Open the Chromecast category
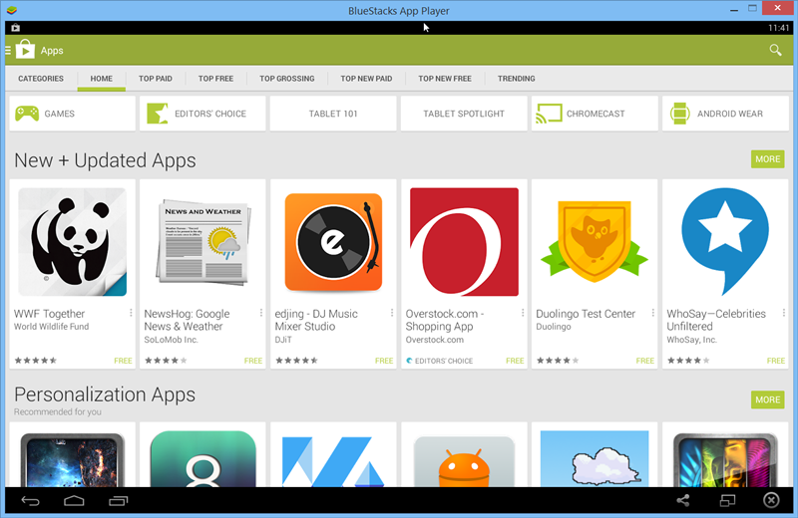This screenshot has height=518, width=798. pyautogui.click(x=595, y=114)
